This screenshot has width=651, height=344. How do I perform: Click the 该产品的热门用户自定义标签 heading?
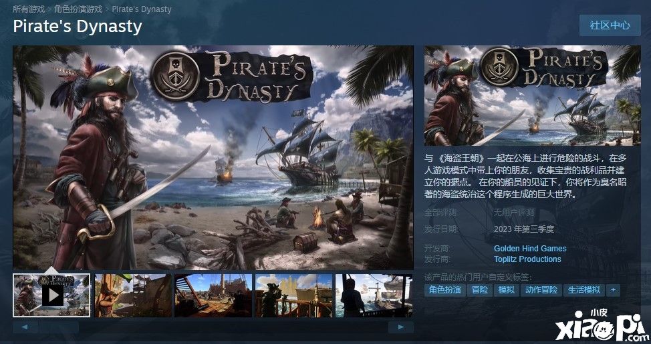coord(479,277)
